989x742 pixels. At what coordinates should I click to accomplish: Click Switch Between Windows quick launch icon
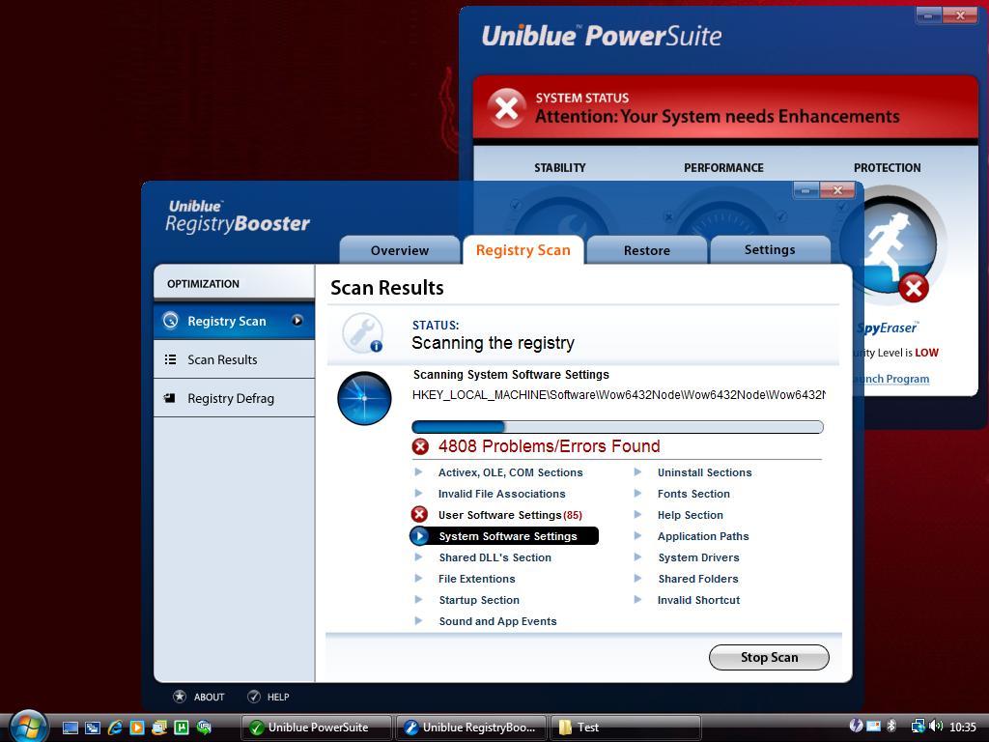92,728
